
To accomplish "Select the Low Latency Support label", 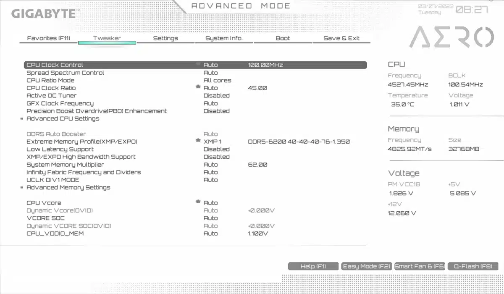I will point(60,149).
